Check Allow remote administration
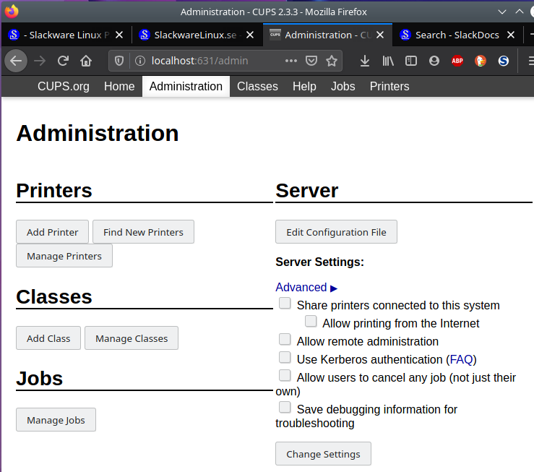Image resolution: width=534 pixels, height=472 pixels. tap(285, 339)
